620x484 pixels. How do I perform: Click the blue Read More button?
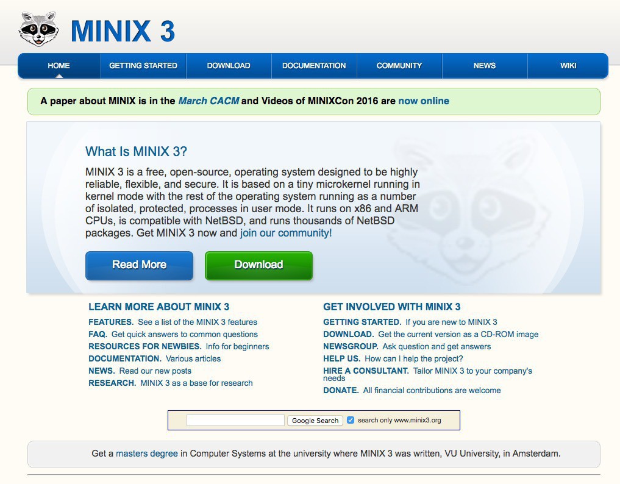(139, 265)
